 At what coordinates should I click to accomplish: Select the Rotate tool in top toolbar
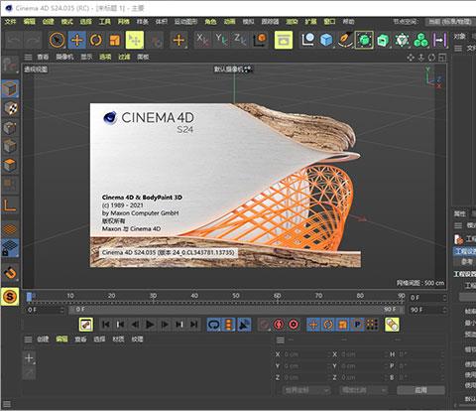[x=96, y=40]
